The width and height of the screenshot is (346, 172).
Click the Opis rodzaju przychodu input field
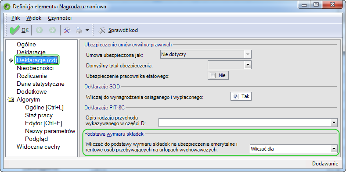click(245, 123)
